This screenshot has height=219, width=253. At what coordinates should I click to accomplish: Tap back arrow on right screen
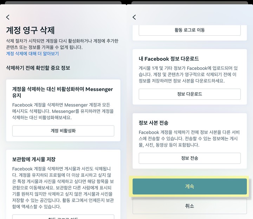pos(134,17)
